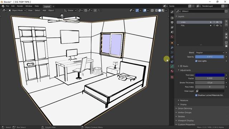The height and width of the screenshot is (129, 229).
Task: Open the Help menu
Action: (36, 6)
